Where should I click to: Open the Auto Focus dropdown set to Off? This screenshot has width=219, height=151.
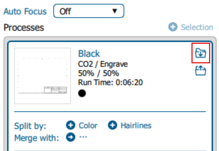pos(89,11)
